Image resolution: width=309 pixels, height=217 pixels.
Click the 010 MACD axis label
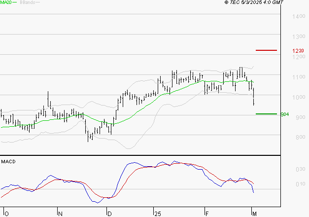(301, 184)
